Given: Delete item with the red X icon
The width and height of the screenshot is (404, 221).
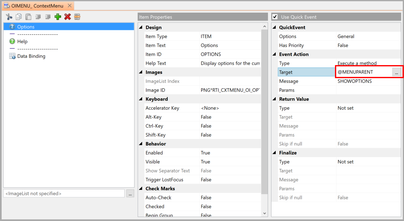Looking at the screenshot, I should pos(67,17).
